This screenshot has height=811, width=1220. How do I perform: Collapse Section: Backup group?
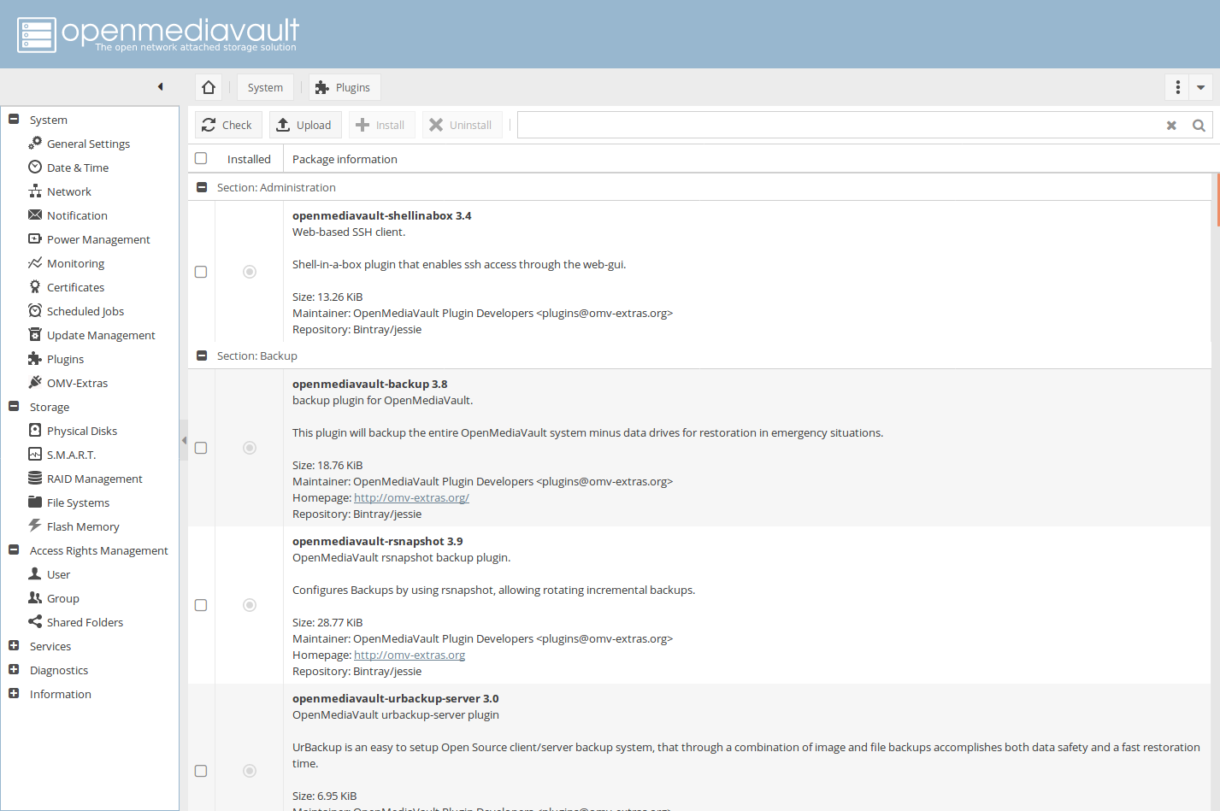point(202,356)
